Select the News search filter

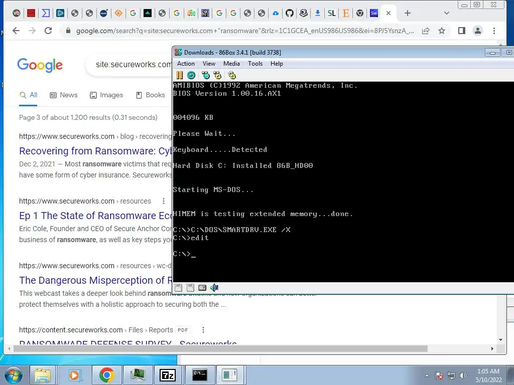[64, 95]
